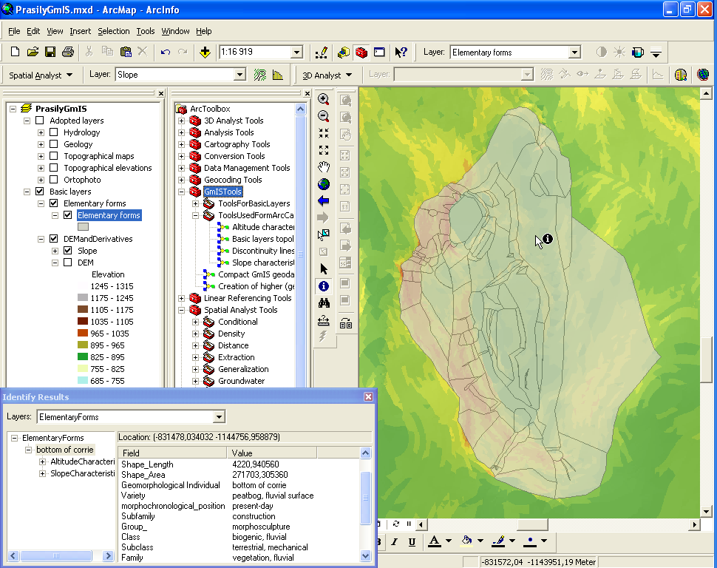
Task: Check the Topographical maps layer
Action: coord(53,156)
